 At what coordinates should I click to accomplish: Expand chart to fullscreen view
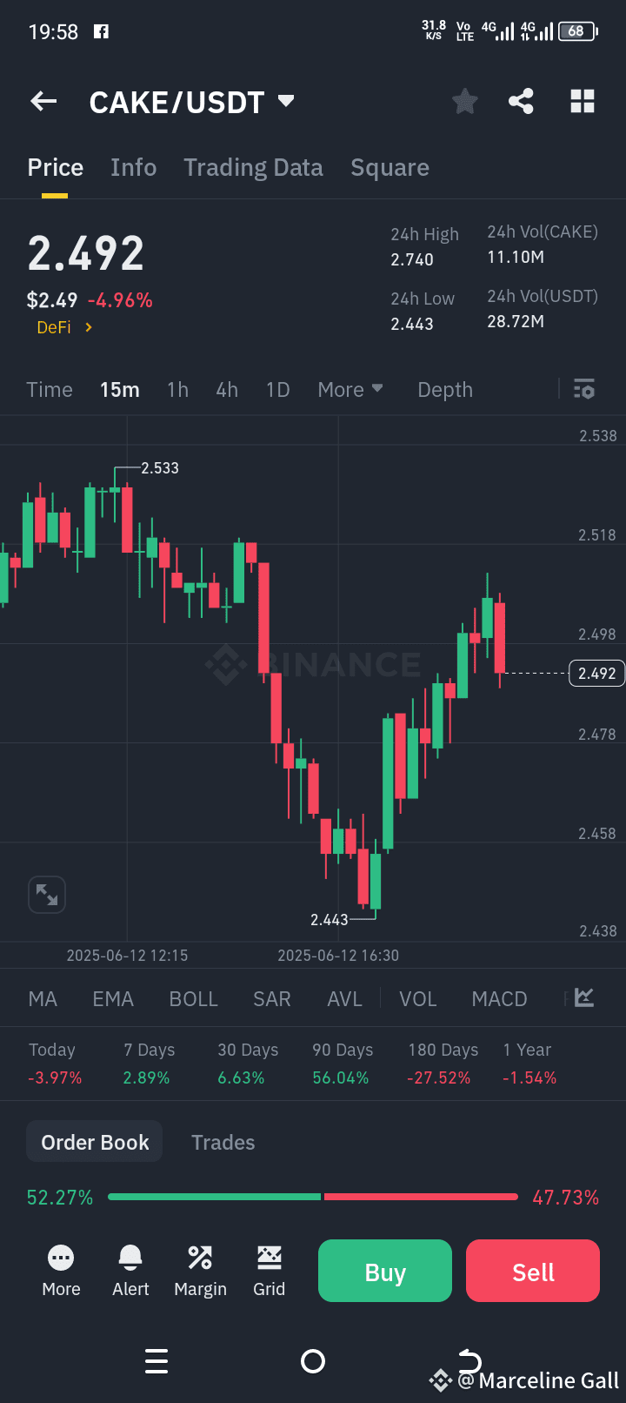[46, 894]
